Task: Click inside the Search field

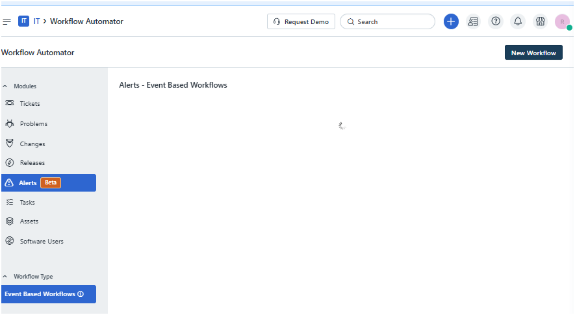Action: click(x=387, y=21)
